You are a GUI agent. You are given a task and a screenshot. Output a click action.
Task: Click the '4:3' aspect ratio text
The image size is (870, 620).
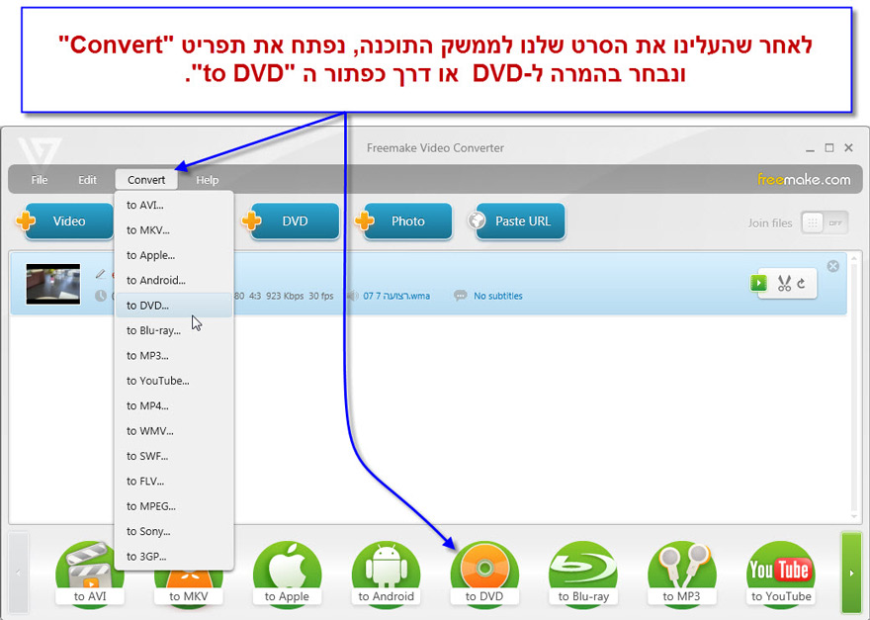point(255,296)
